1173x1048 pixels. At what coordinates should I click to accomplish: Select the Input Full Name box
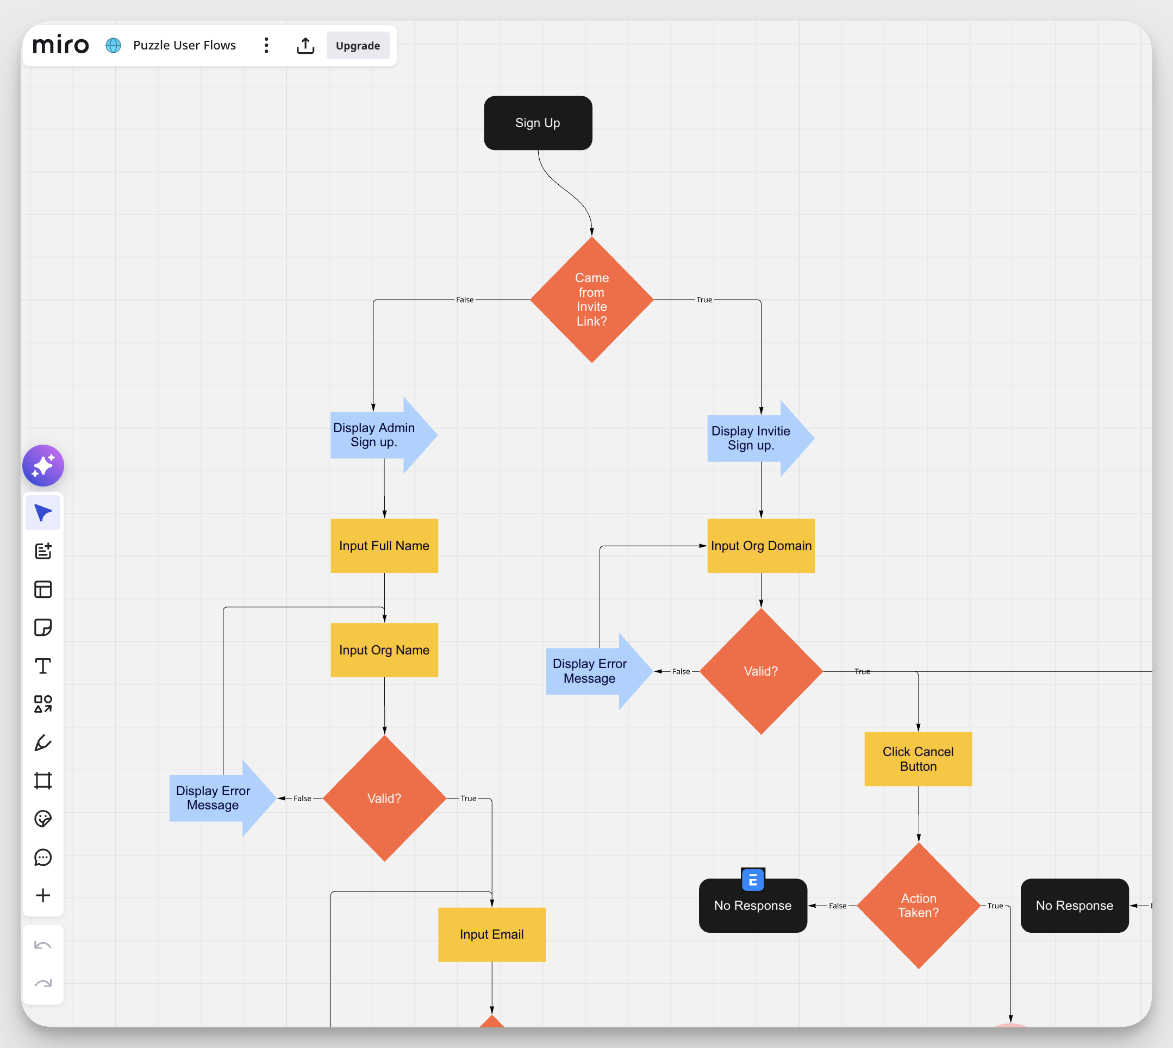click(384, 545)
